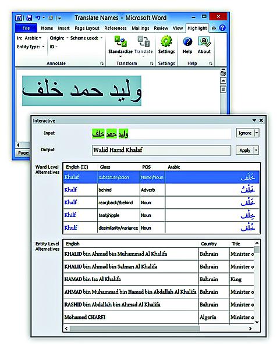Click the entity list scroll down arrow
Screen dimensions: 277x349
(257, 322)
